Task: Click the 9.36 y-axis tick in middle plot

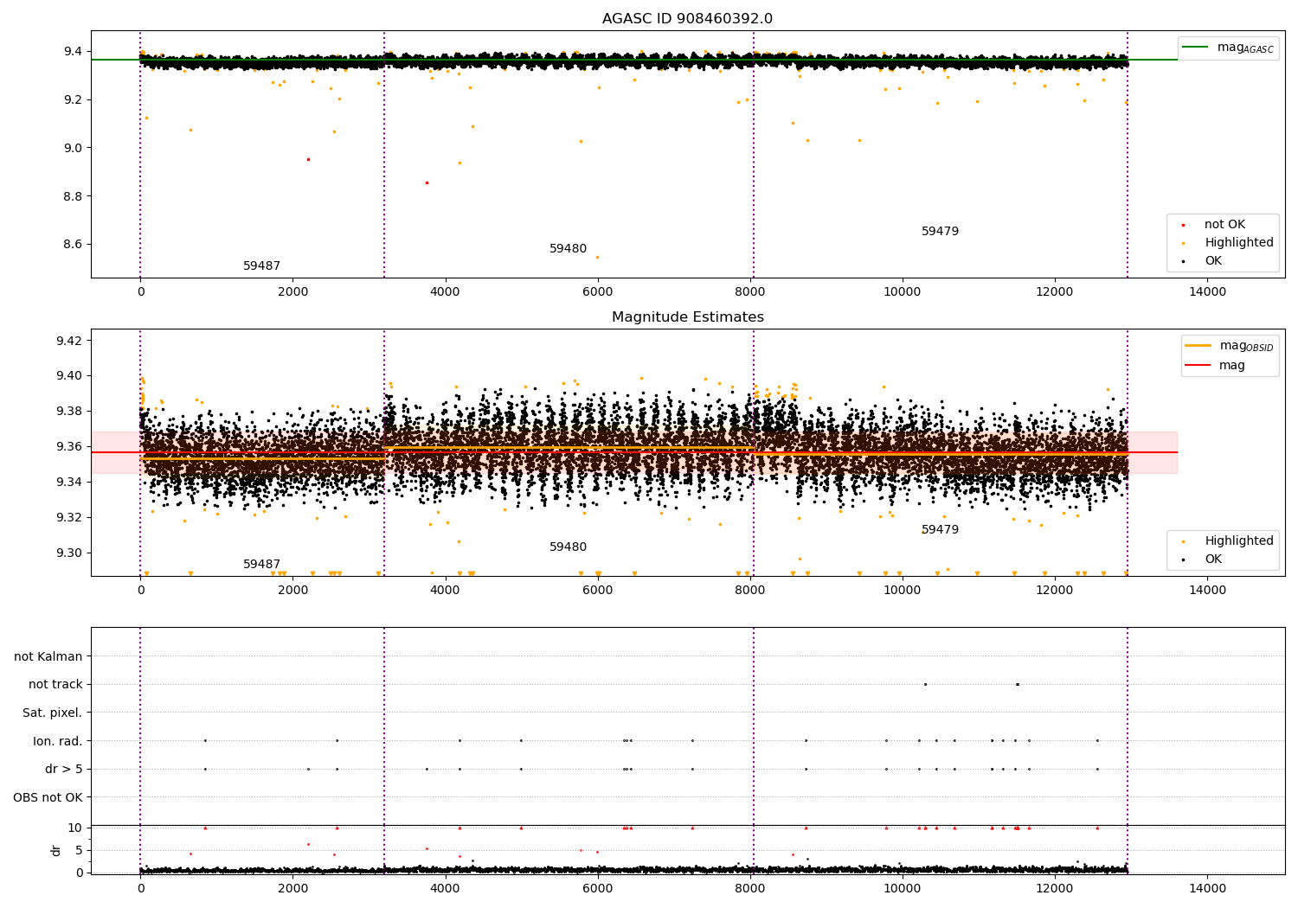Action: point(69,447)
